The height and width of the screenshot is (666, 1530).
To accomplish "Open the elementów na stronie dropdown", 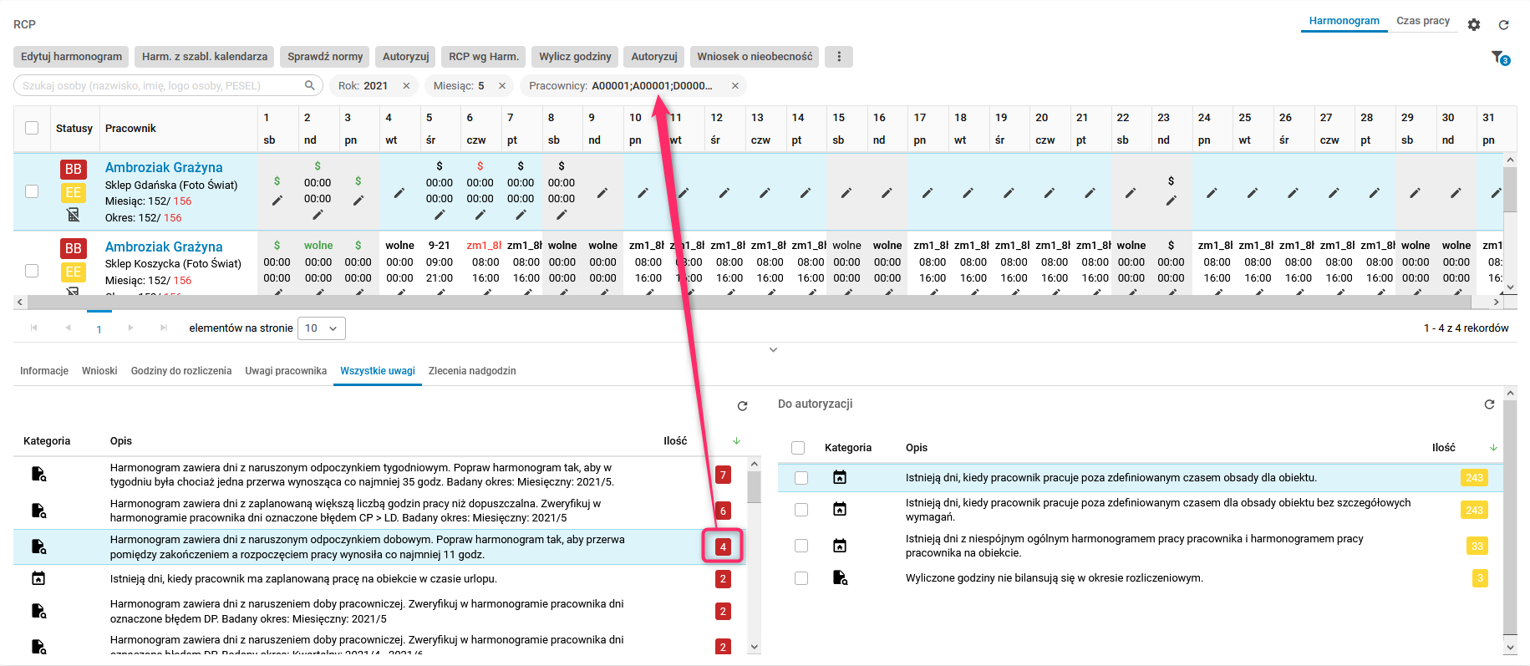I will coord(322,328).
